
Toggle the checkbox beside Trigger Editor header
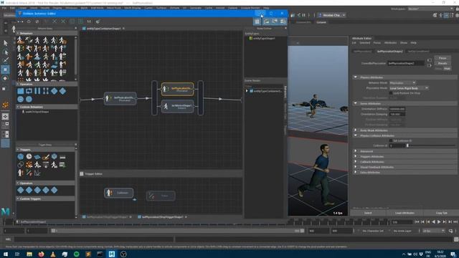click(82, 173)
